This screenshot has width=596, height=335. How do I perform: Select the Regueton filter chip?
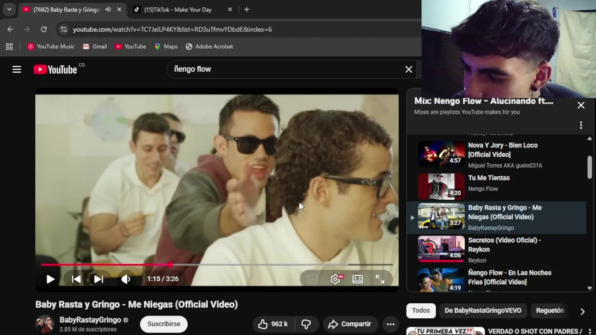coord(550,310)
